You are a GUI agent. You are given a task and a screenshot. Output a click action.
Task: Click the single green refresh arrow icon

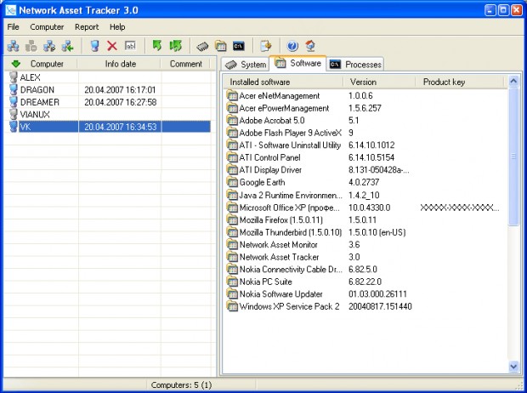pos(157,45)
